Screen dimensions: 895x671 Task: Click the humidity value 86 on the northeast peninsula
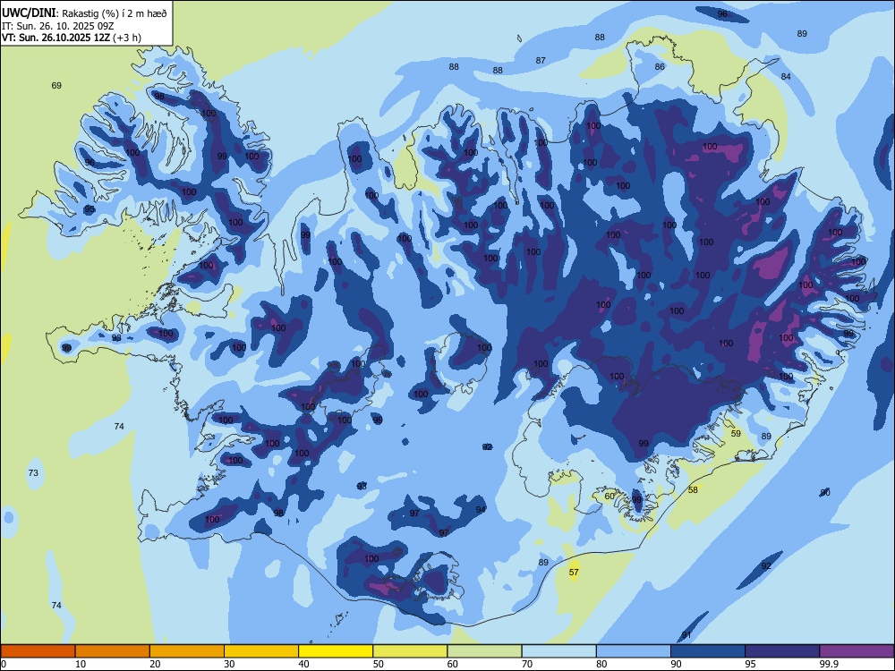tap(660, 67)
